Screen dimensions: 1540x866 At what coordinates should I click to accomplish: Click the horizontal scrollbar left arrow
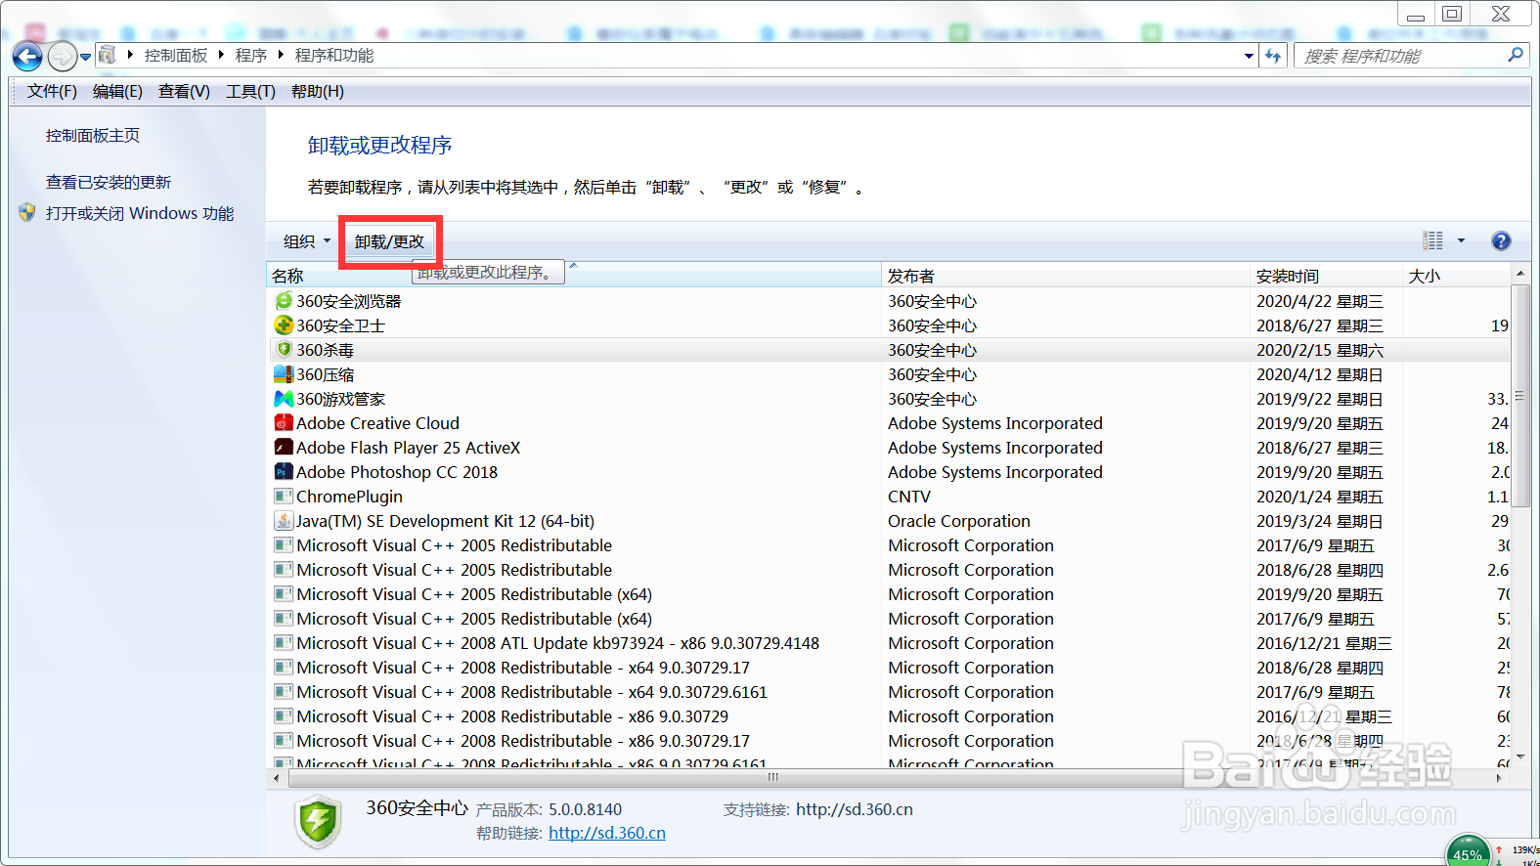click(277, 778)
